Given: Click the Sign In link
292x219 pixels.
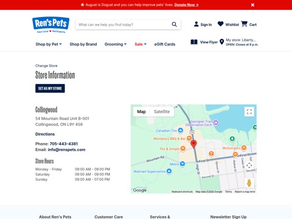Looking at the screenshot, I should [x=206, y=24].
